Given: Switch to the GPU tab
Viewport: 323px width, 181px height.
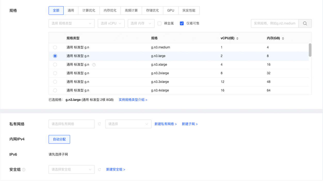Looking at the screenshot, I should click(x=171, y=10).
